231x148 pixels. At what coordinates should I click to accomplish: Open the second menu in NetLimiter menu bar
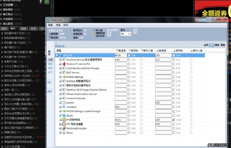pyautogui.click(x=58, y=25)
